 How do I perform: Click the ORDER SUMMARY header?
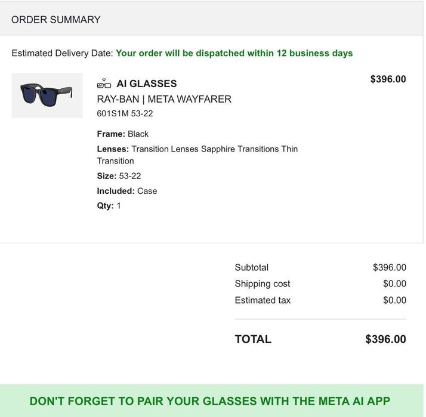click(x=56, y=20)
